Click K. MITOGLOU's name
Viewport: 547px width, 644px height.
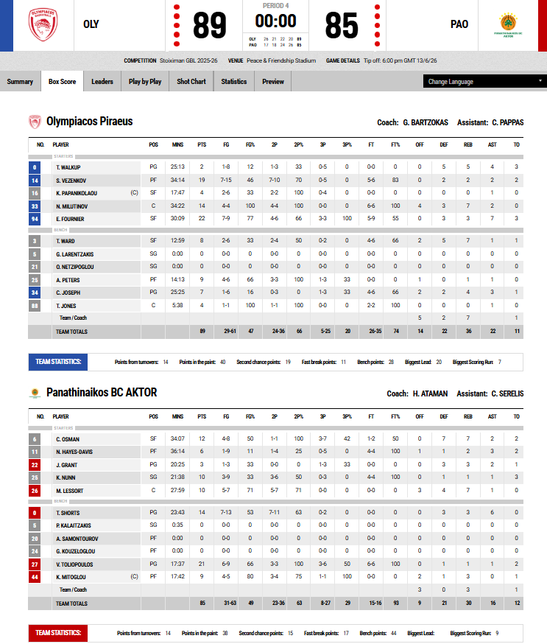pos(71,577)
